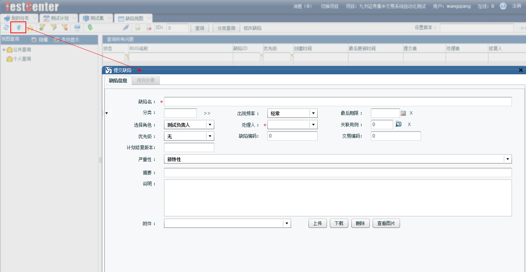
Task: Click the search icon beside 关联用例
Action: point(399,125)
